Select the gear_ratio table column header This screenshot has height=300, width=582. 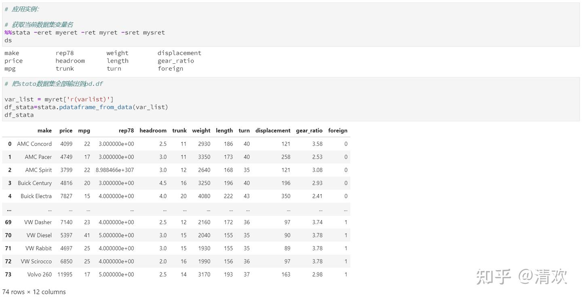(x=309, y=130)
